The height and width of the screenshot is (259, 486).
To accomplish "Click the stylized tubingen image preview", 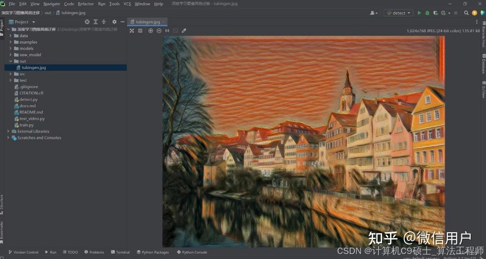I will tap(304, 142).
